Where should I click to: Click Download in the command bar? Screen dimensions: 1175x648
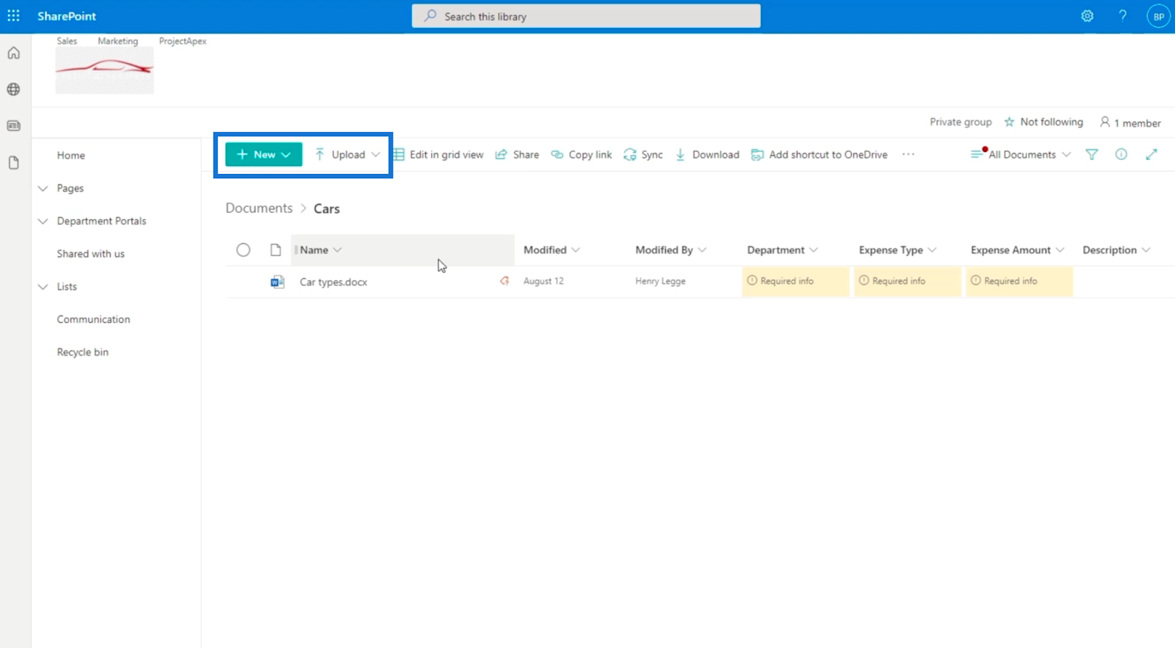tap(707, 154)
